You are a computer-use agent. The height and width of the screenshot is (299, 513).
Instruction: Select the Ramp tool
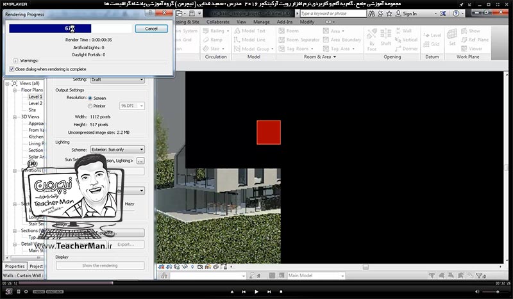(213, 40)
